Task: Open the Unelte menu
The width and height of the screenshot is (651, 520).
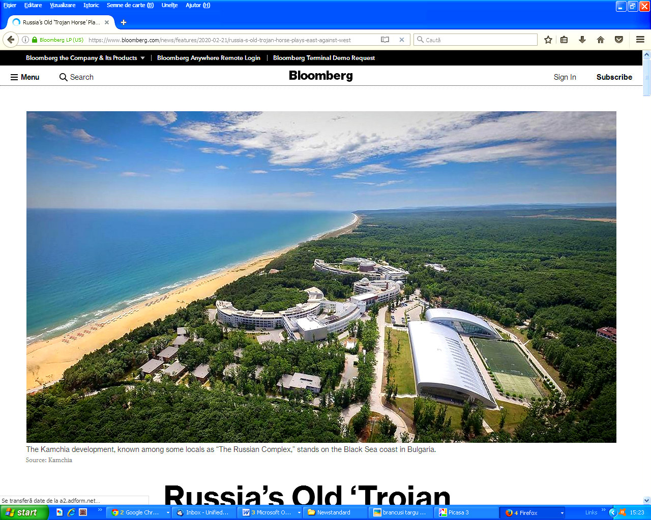Action: point(169,5)
